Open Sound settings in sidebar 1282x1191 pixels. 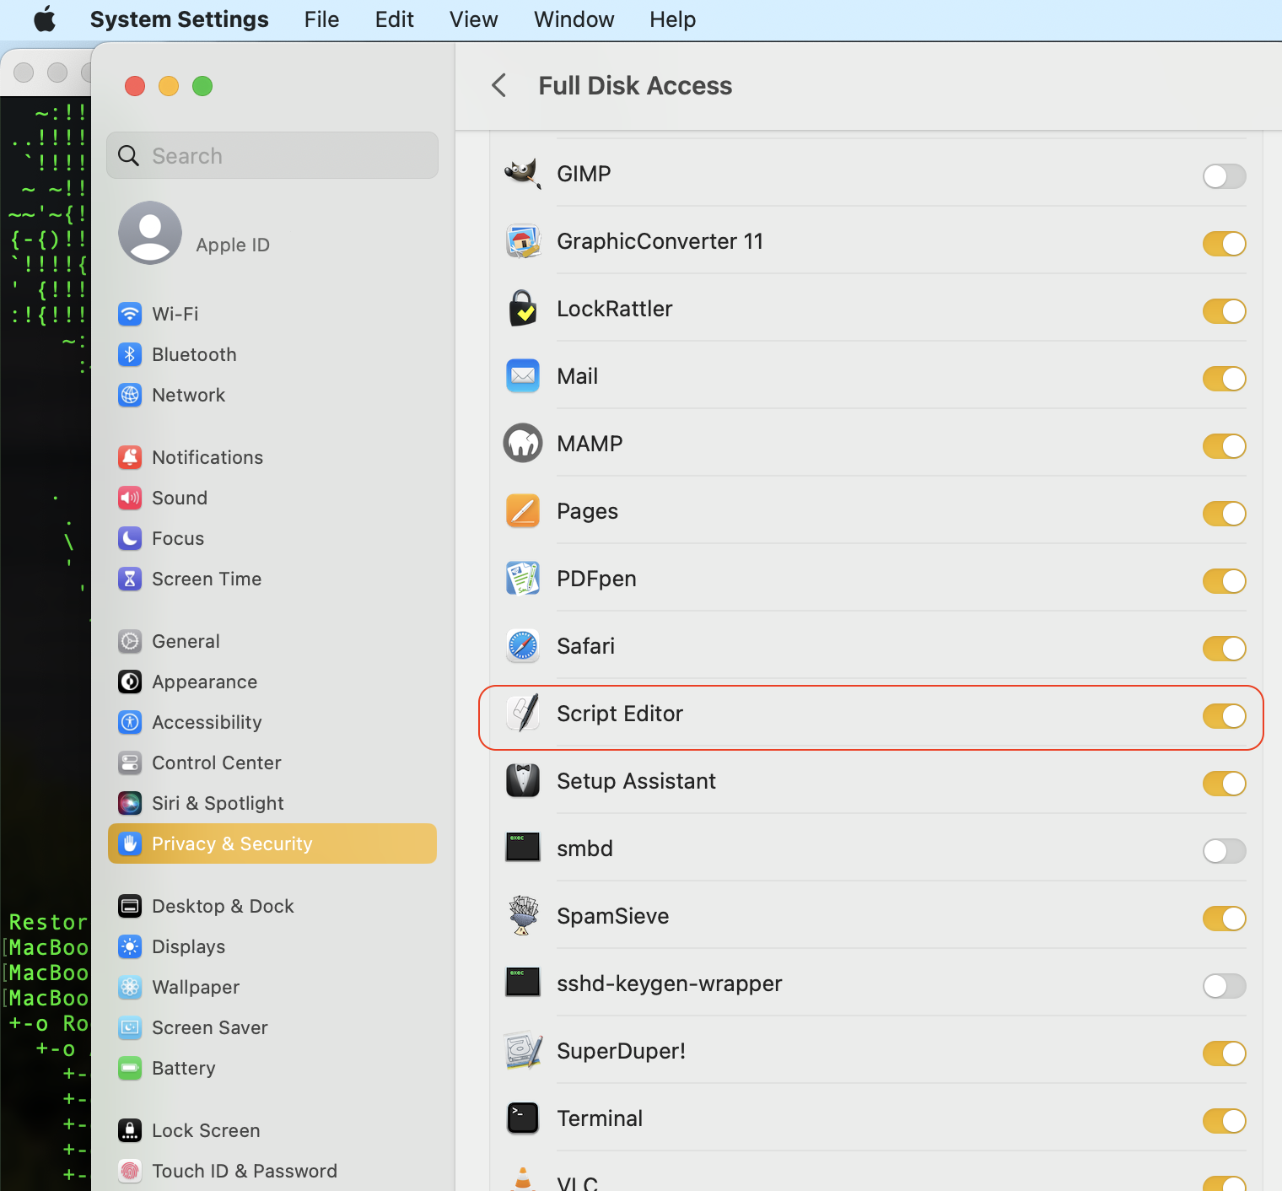(x=272, y=498)
